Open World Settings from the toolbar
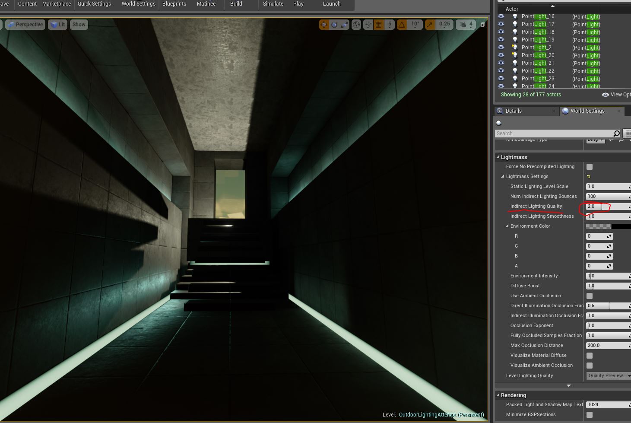631x423 pixels. pyautogui.click(x=138, y=4)
